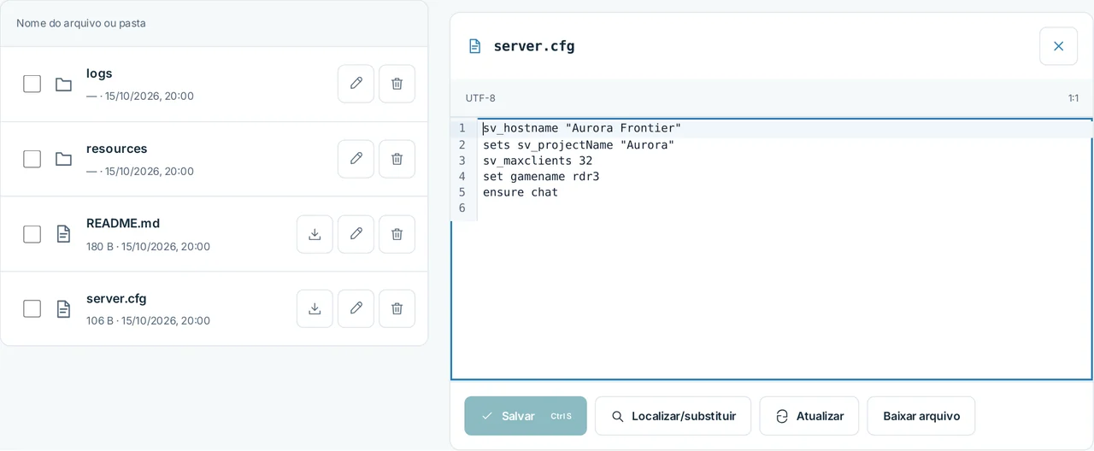Image resolution: width=1094 pixels, height=451 pixels.
Task: Download server.cfg from the file list
Action: click(x=315, y=308)
